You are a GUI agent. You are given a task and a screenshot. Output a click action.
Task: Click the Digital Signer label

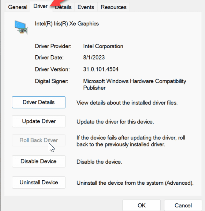pyautogui.click(x=52, y=81)
